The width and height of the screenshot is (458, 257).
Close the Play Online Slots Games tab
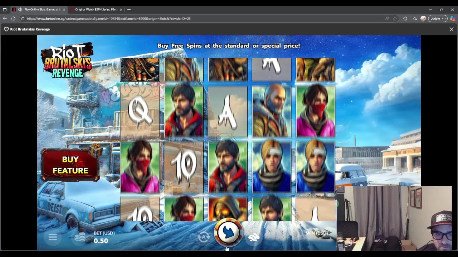tap(64, 10)
